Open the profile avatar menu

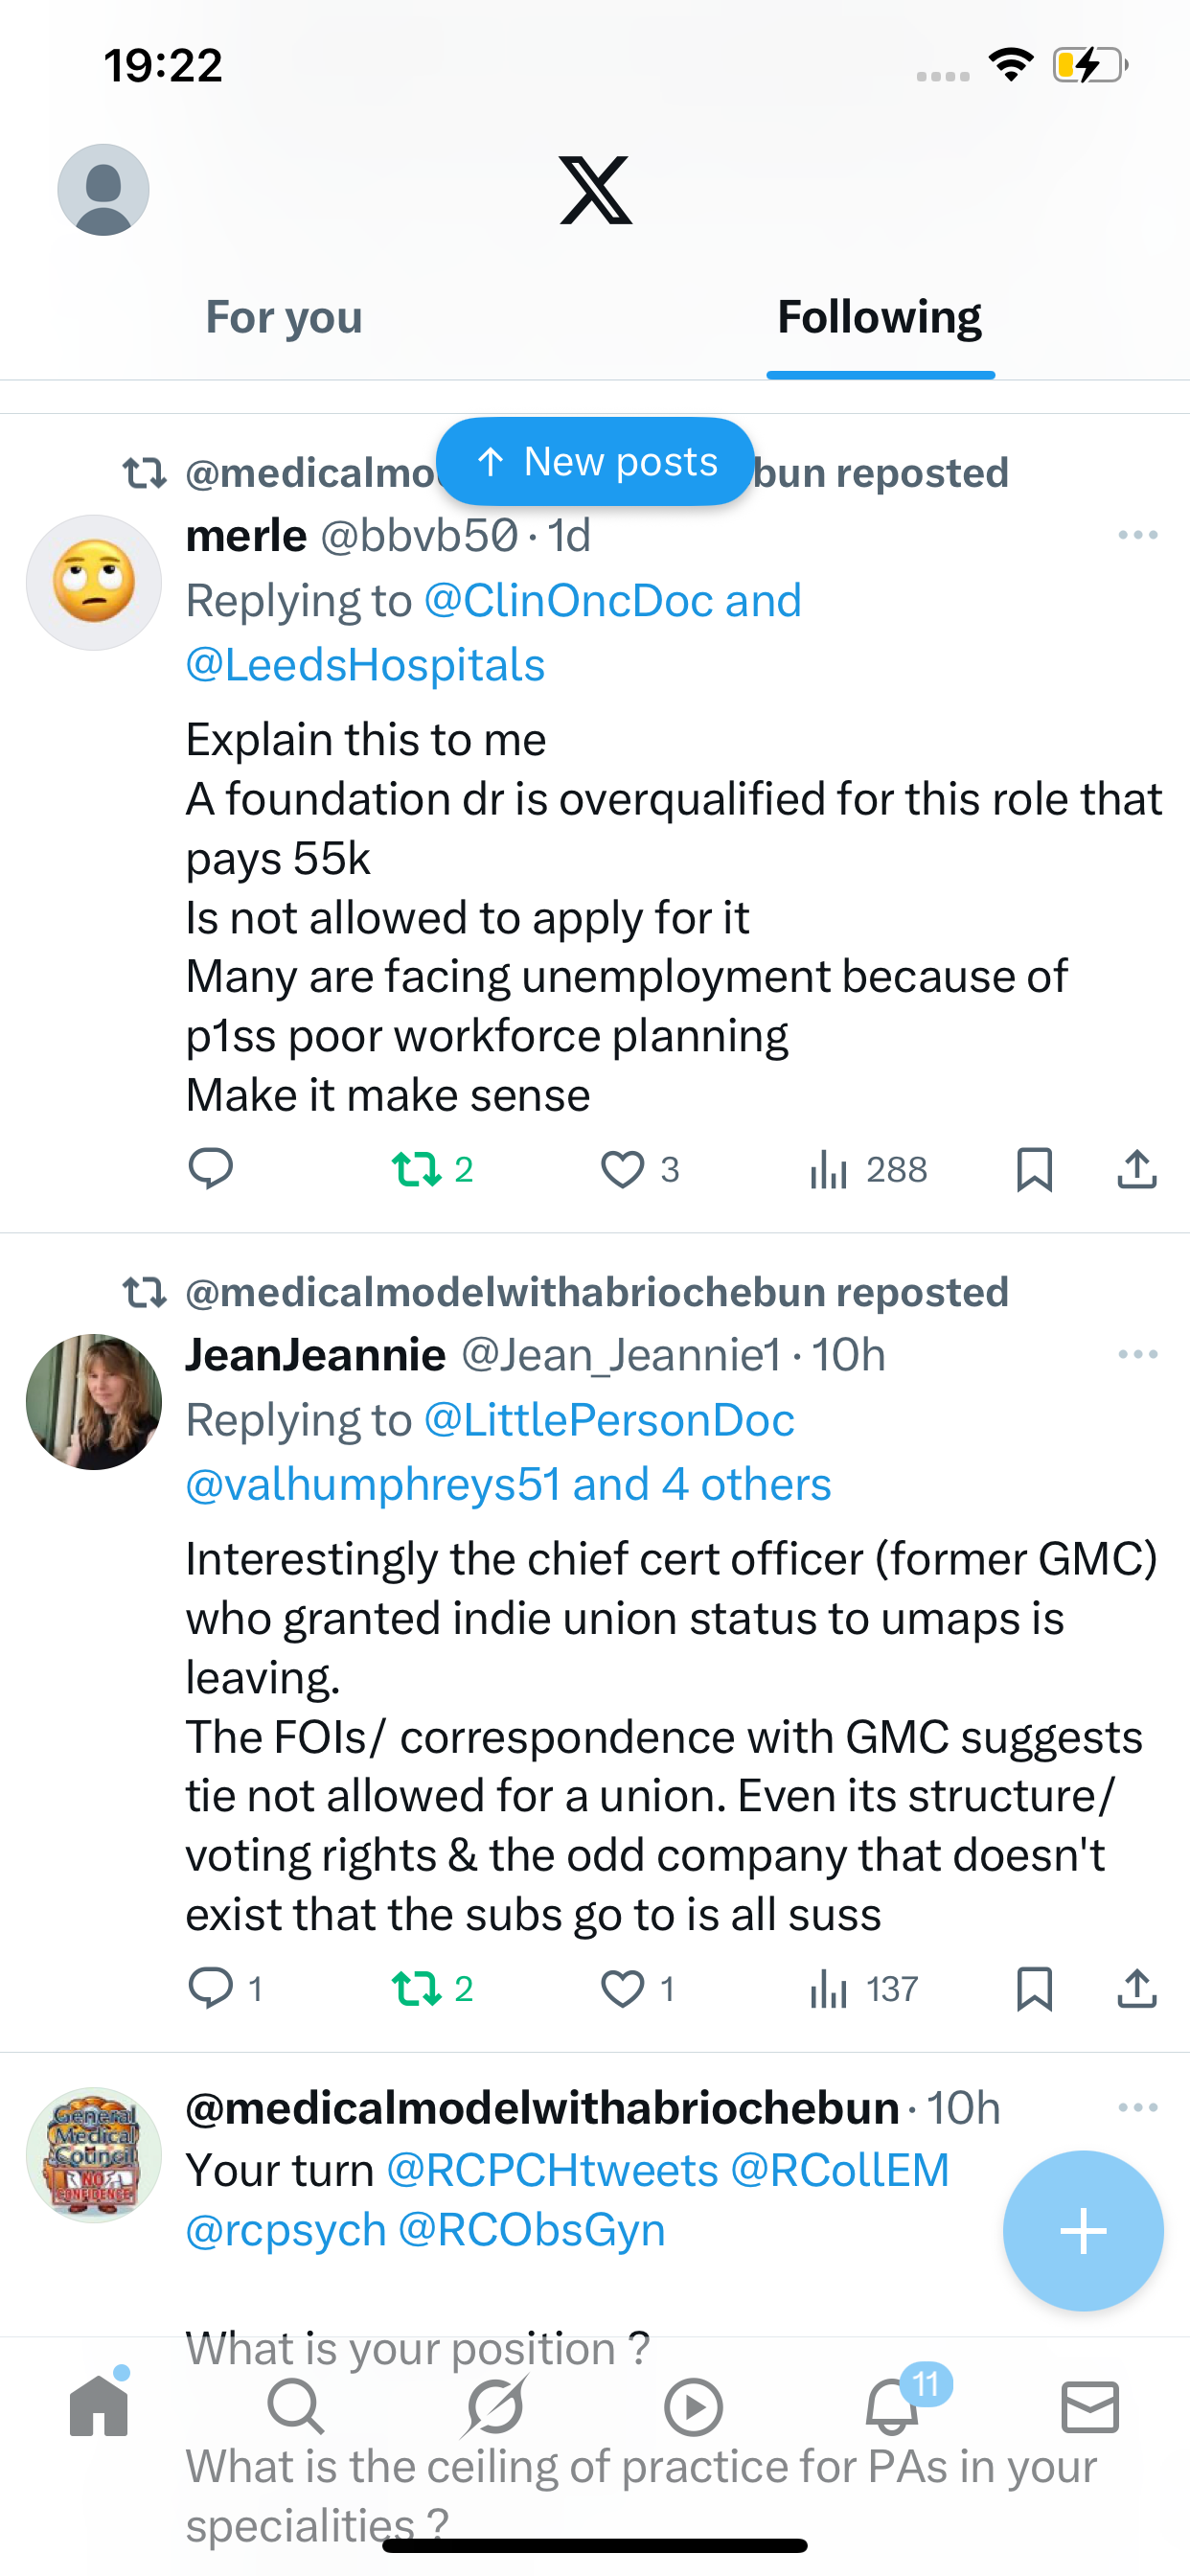coord(103,190)
